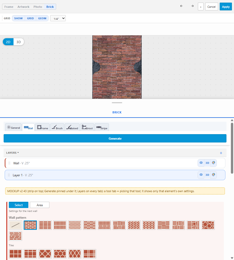Click the panel resize handle bar
234x260 pixels.
point(117,103)
